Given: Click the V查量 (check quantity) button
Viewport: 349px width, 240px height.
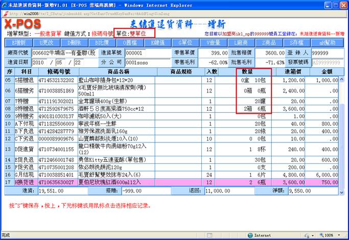Looking at the screenshot, I should point(214,42).
